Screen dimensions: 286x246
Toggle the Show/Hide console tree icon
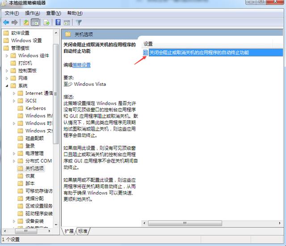coord(35,22)
